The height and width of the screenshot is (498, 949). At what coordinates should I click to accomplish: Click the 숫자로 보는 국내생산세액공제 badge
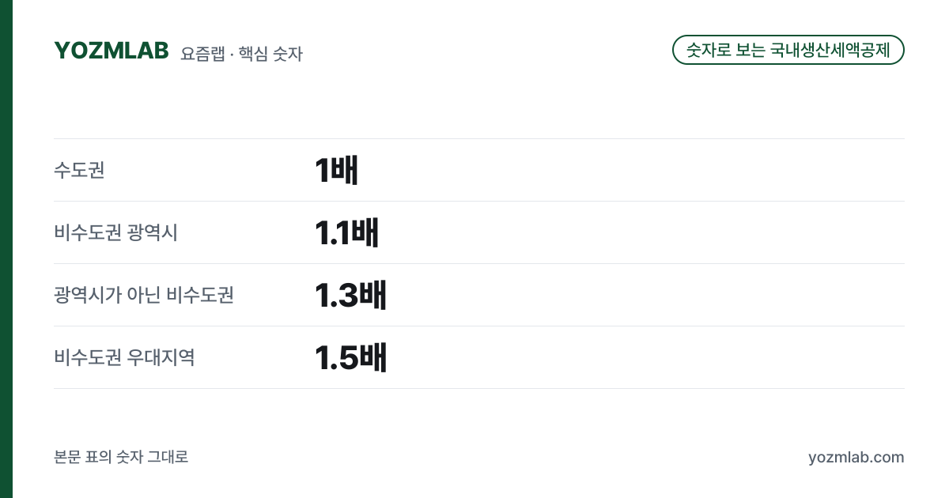[x=788, y=50]
